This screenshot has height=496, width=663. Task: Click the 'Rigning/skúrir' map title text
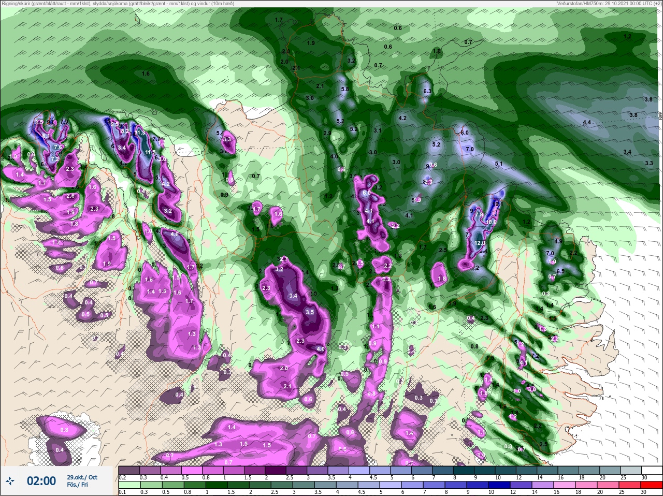(19, 3)
